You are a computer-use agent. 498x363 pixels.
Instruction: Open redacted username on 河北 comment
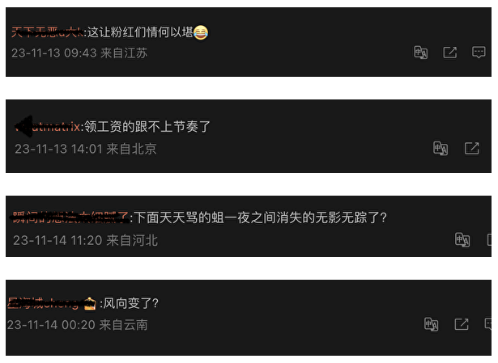tap(70, 217)
